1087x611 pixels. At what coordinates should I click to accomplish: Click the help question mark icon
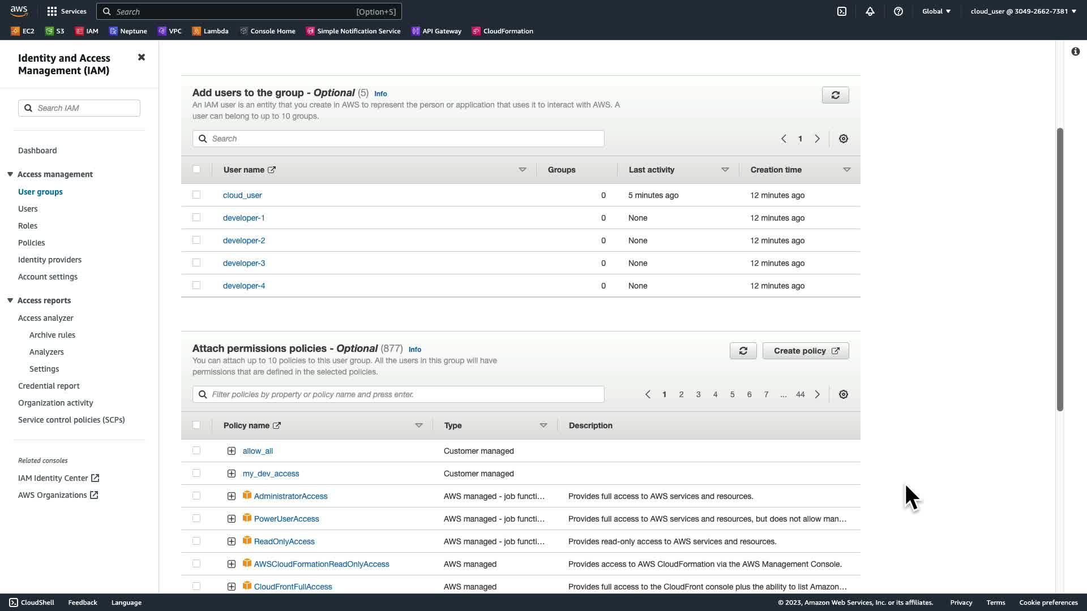[898, 11]
